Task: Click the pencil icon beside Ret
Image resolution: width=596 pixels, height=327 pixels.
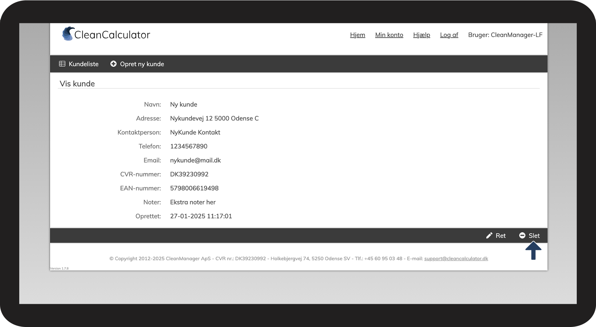Action: pos(489,235)
